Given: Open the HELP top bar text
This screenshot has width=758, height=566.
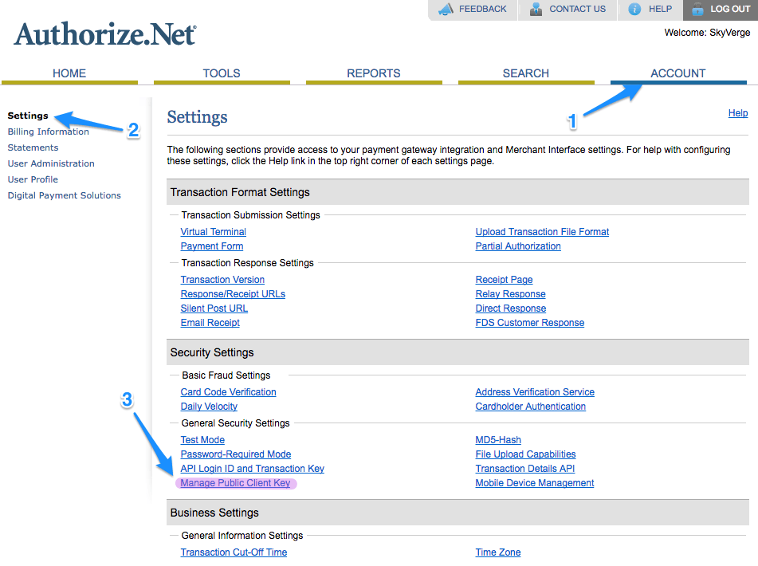Looking at the screenshot, I should [x=660, y=10].
